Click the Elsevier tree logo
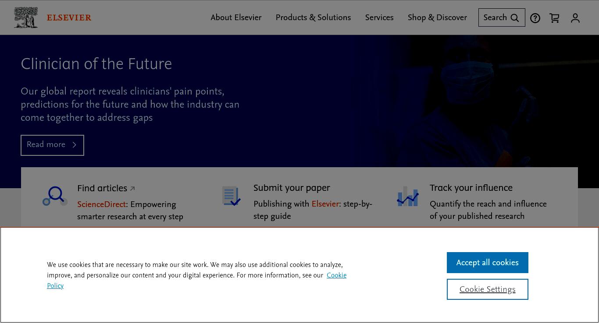 coord(26,18)
